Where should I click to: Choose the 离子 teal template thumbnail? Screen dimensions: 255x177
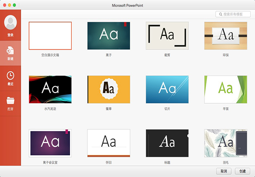pyautogui.click(x=108, y=36)
